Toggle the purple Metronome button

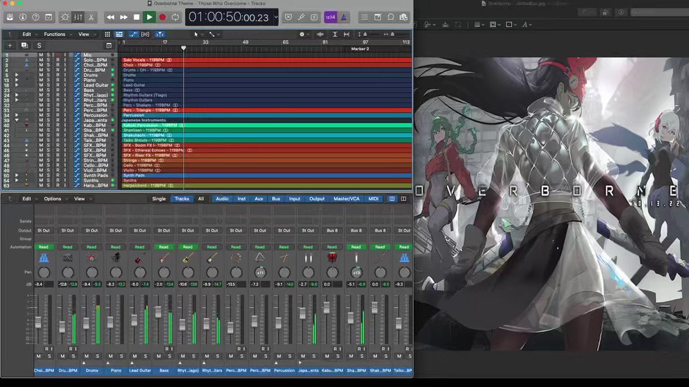pyautogui.click(x=343, y=17)
